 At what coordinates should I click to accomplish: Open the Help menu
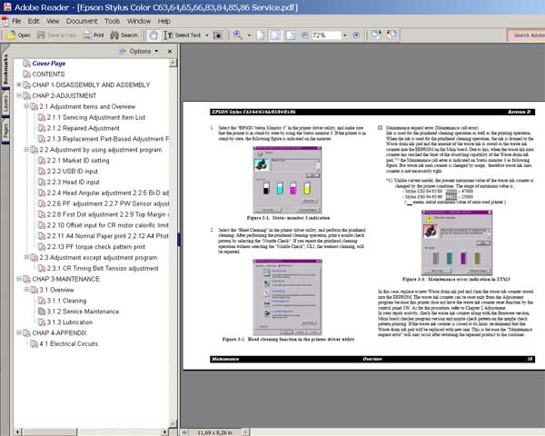tap(164, 21)
